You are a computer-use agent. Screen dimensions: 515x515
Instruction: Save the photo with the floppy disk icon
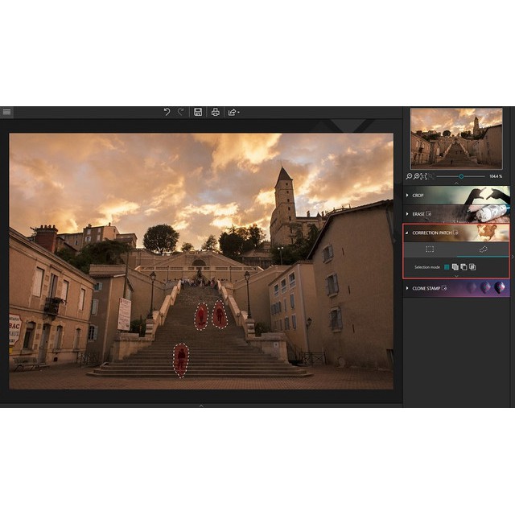pyautogui.click(x=198, y=112)
